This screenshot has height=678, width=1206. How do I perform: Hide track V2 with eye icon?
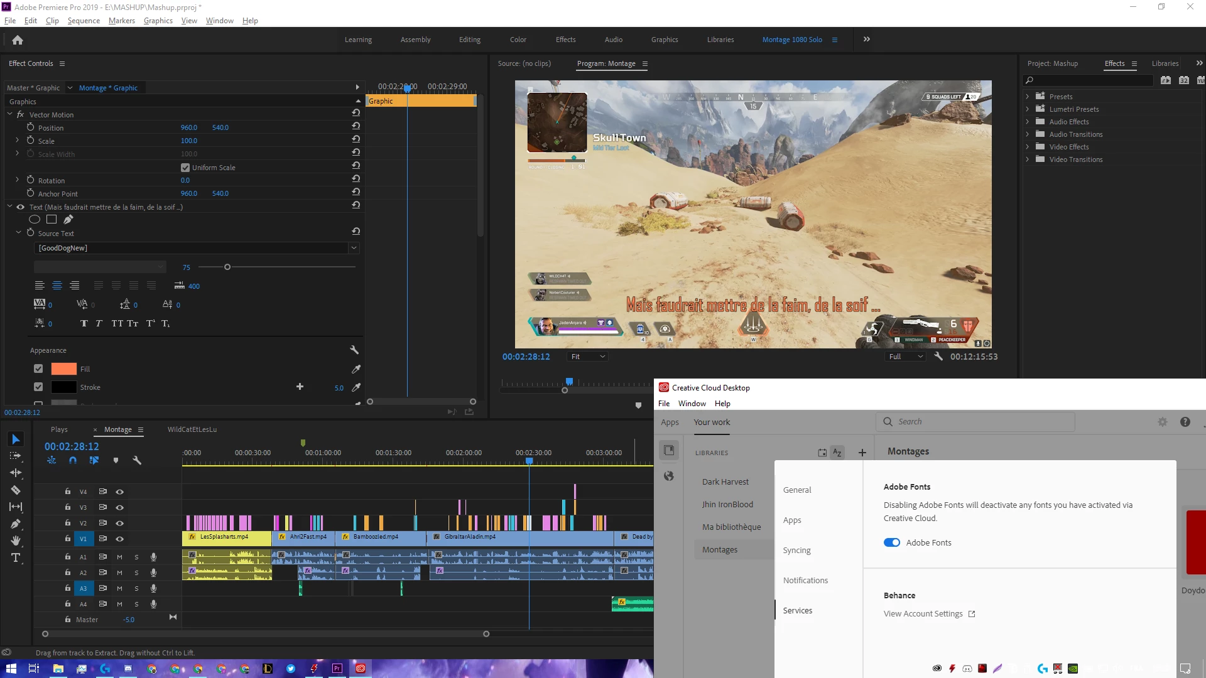(x=119, y=523)
